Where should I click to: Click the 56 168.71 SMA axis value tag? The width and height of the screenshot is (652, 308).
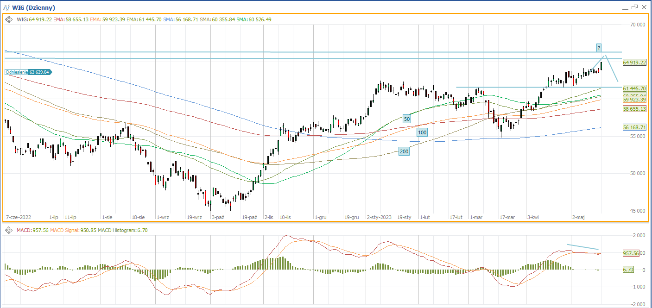pyautogui.click(x=634, y=127)
